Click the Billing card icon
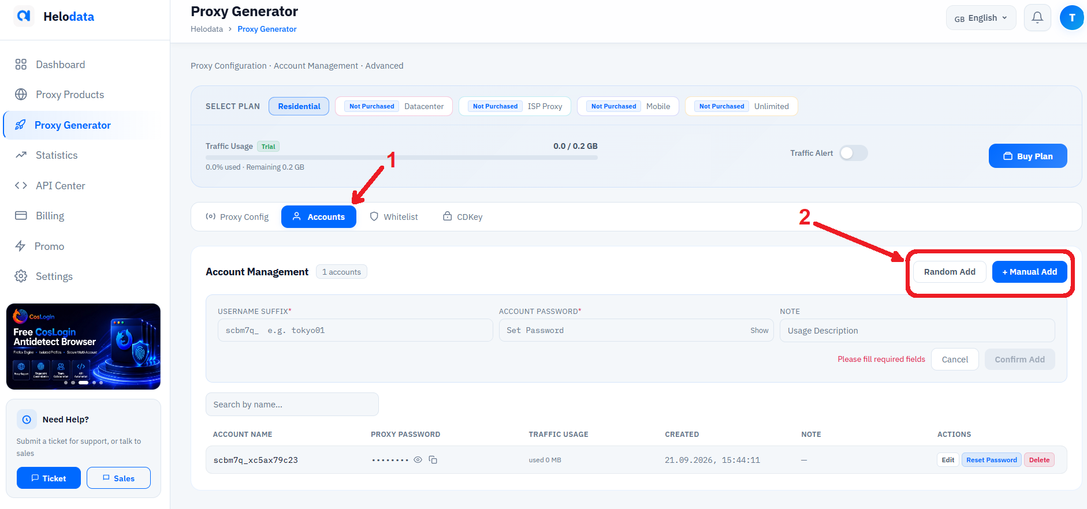 [x=21, y=215]
